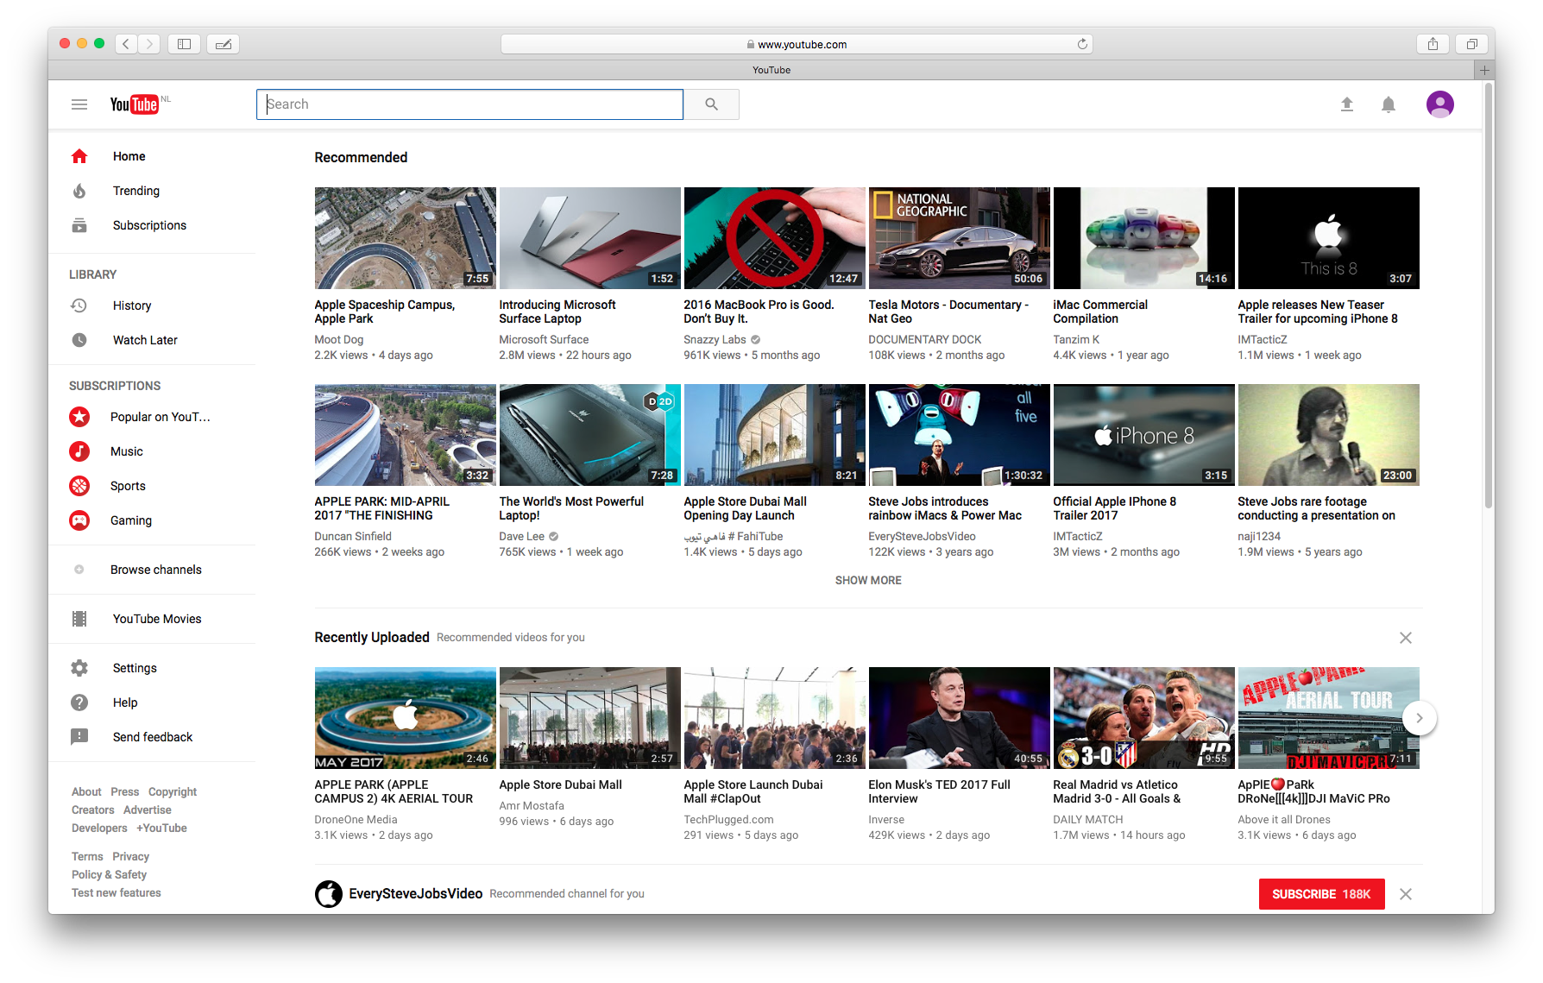
Task: Click the search magnifier button
Action: tap(711, 104)
